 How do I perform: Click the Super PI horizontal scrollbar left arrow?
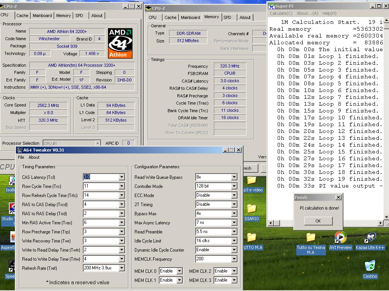pyautogui.click(x=270, y=223)
